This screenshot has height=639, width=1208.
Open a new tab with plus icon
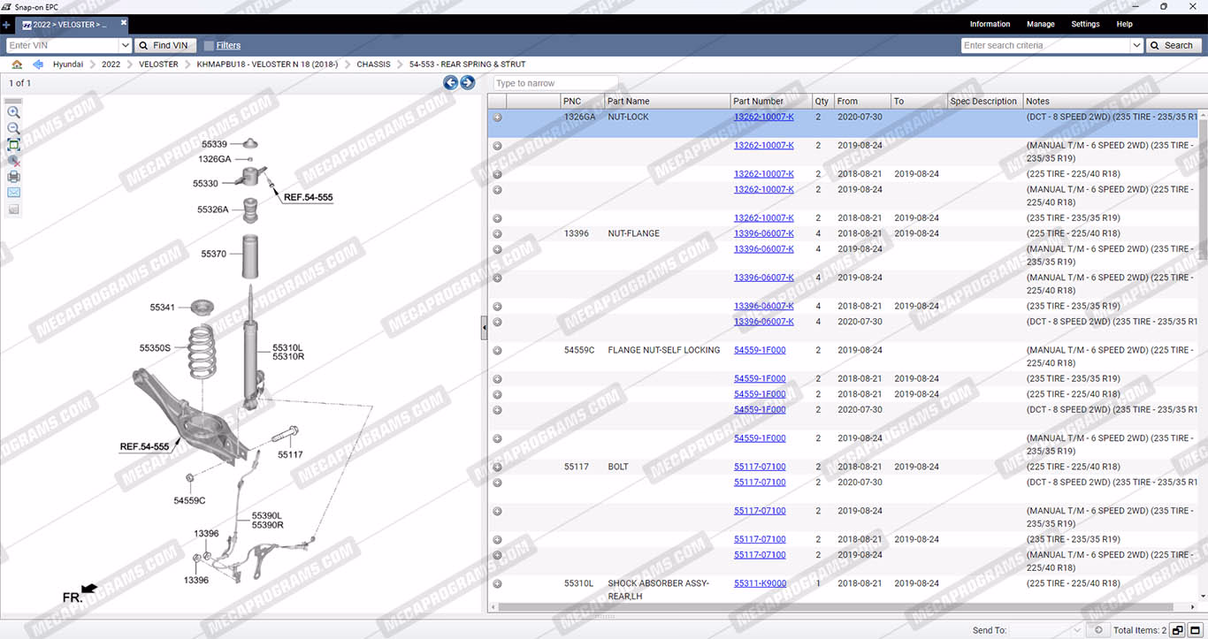[7, 25]
